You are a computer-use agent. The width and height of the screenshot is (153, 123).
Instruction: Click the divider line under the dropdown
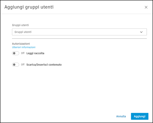pos(79,39)
